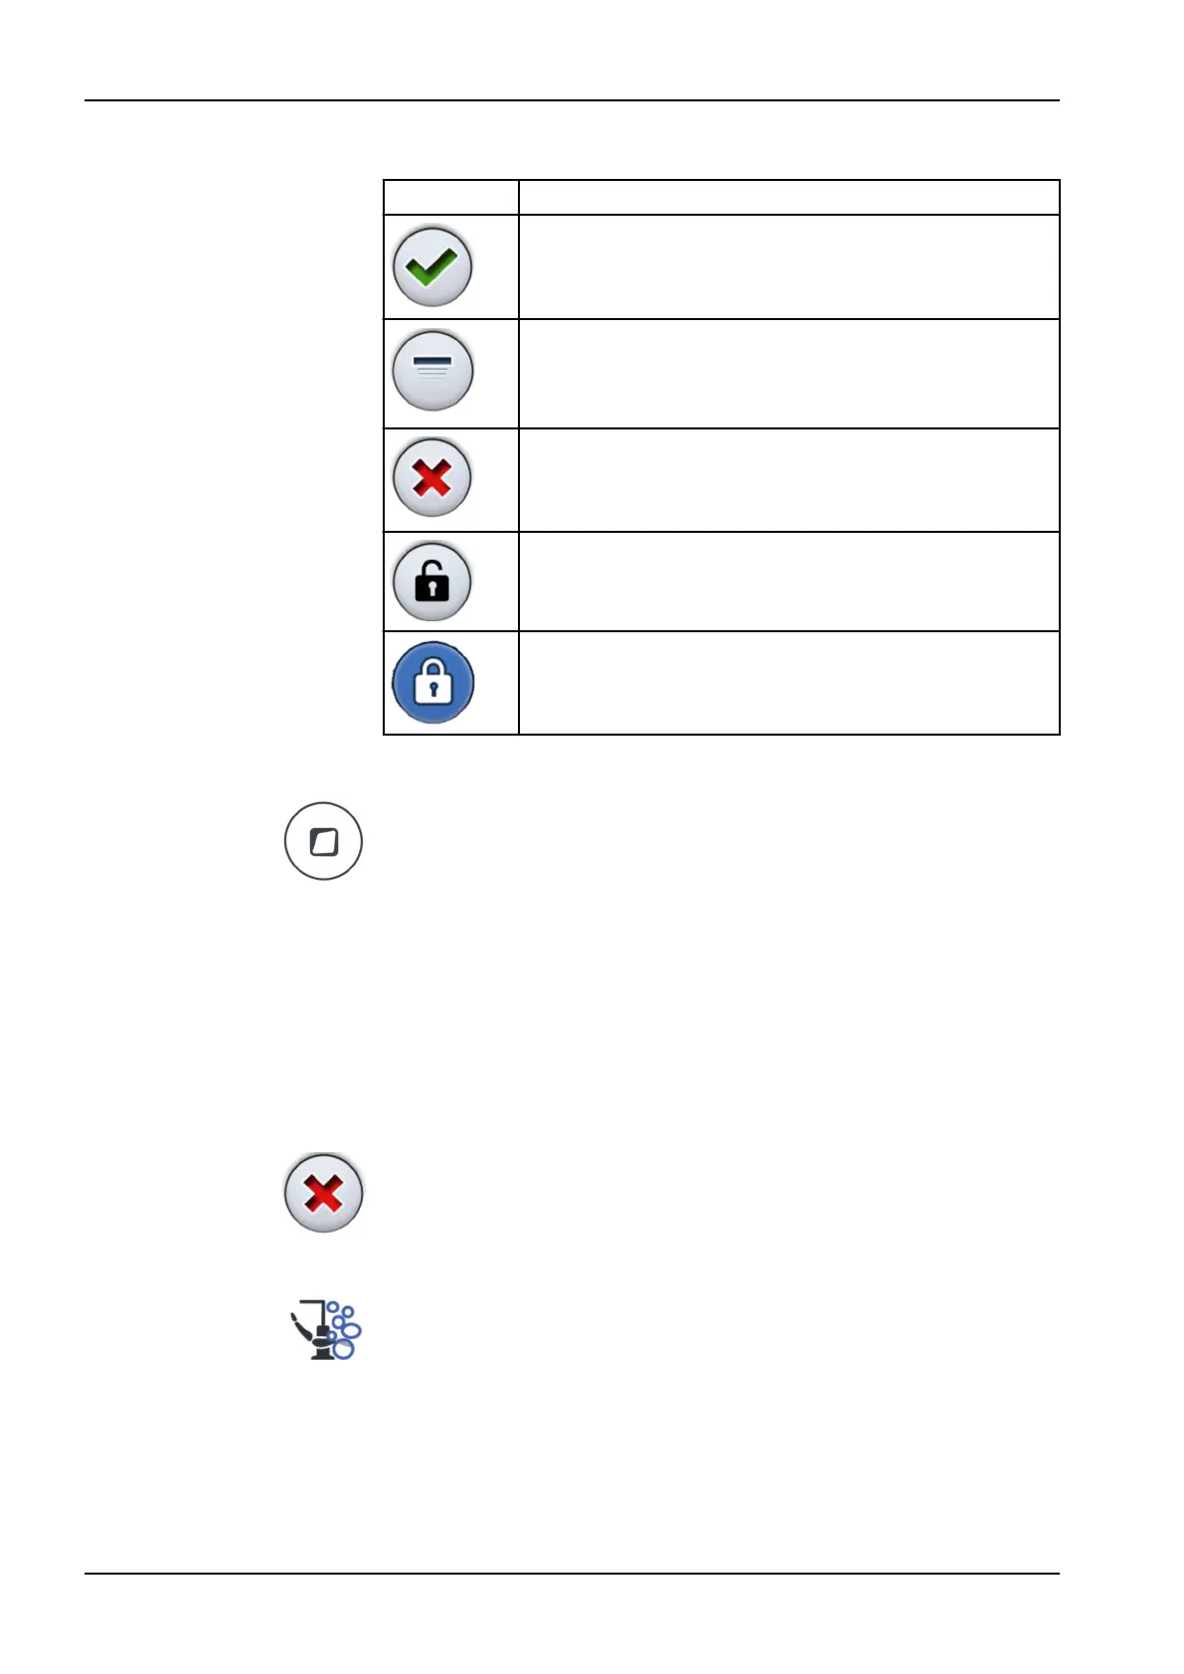Click the red X icon inside the table
The height and width of the screenshot is (1674, 1184).
431,478
